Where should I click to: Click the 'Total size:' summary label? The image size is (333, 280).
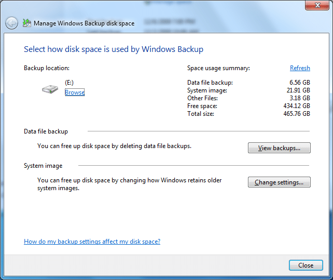tap(201, 114)
